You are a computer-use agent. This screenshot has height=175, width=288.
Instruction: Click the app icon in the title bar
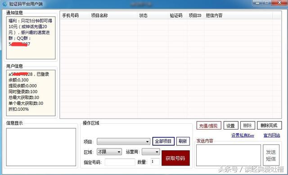coord(4,4)
